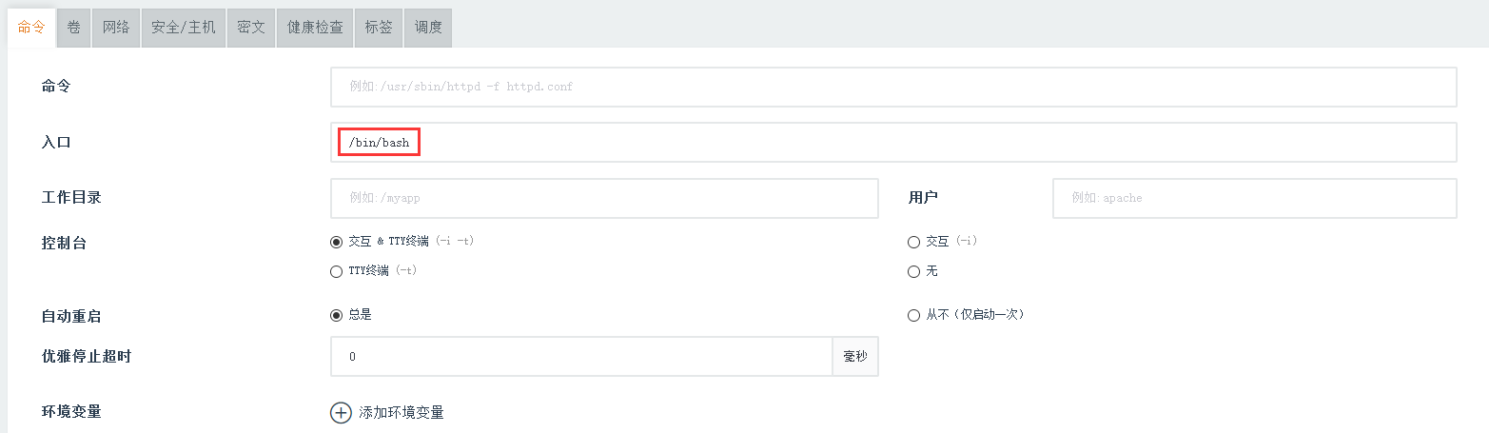Switch to the 命令 tab
Viewport: 1489px width, 433px height.
pyautogui.click(x=31, y=28)
